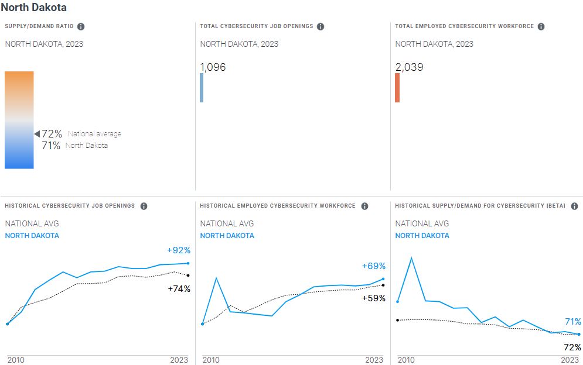The width and height of the screenshot is (583, 365).
Task: Click the +74% national average label
Action: (x=179, y=288)
